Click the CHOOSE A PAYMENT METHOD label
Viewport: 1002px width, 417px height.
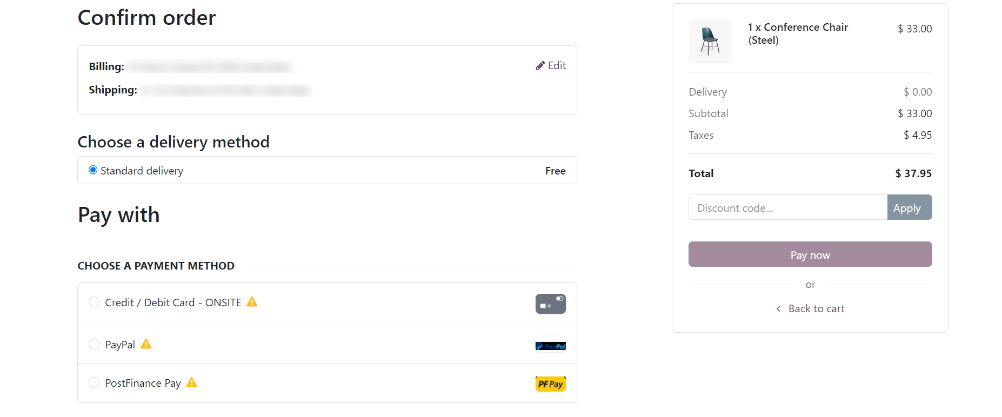[x=156, y=265]
